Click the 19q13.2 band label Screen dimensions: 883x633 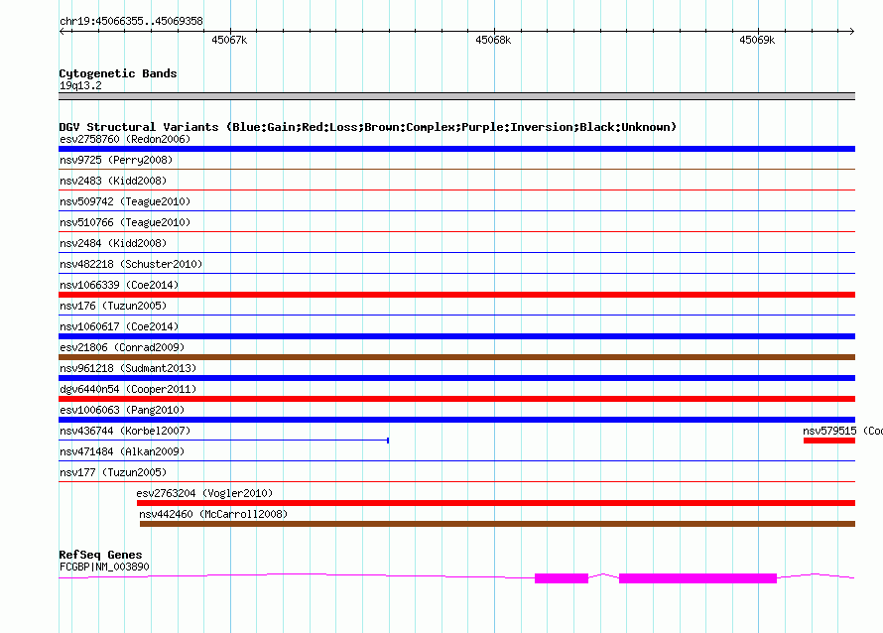click(80, 85)
